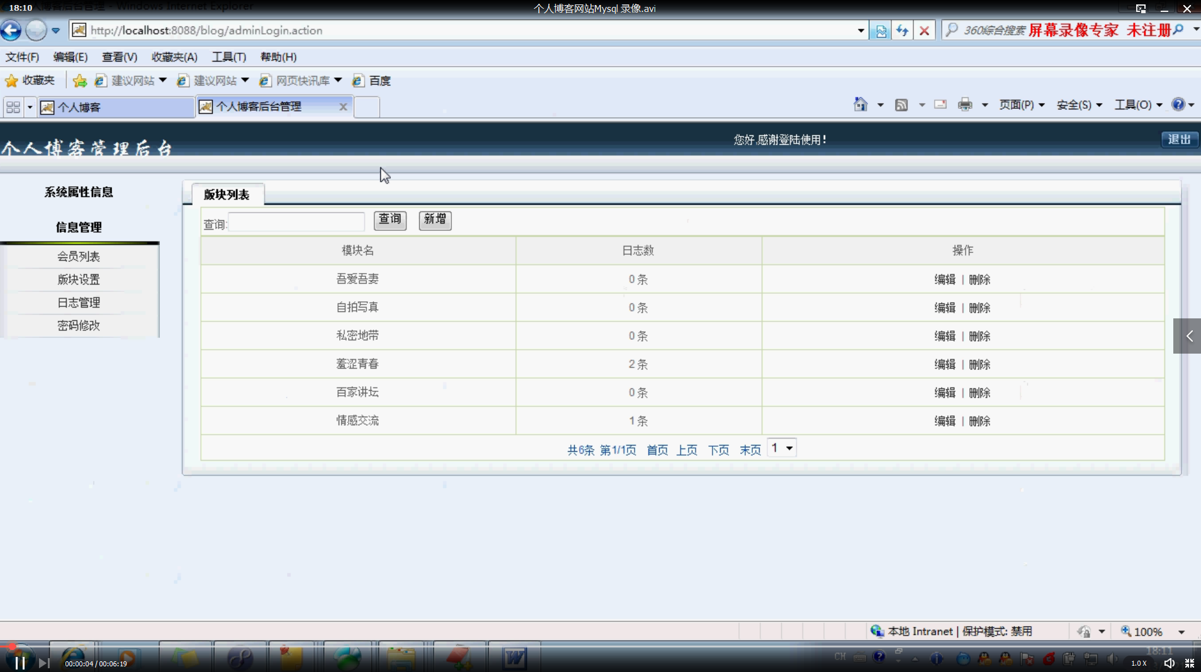Open the 网页快讯库 dropdown
The height and width of the screenshot is (672, 1201).
338,81
